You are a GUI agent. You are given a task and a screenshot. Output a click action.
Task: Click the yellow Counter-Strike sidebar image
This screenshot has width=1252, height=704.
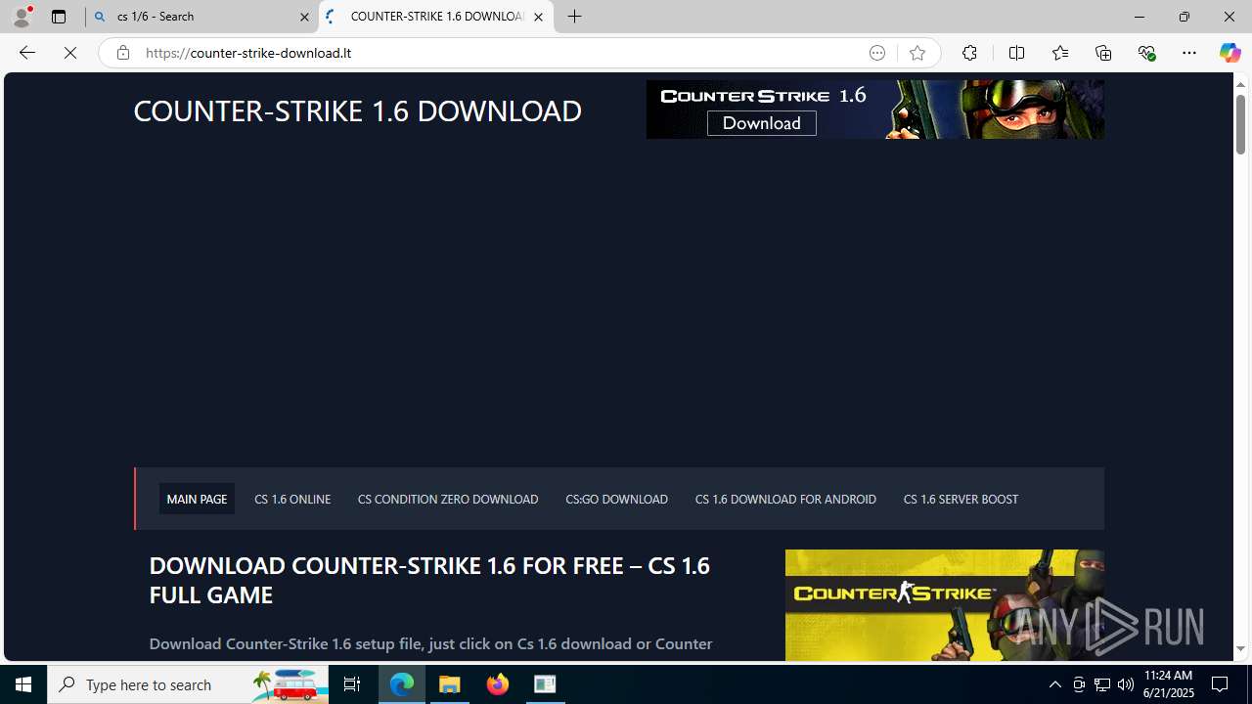click(x=944, y=604)
